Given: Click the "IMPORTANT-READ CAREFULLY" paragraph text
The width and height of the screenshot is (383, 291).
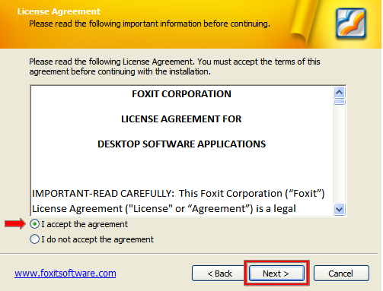Looking at the screenshot, I should pyautogui.click(x=178, y=201).
